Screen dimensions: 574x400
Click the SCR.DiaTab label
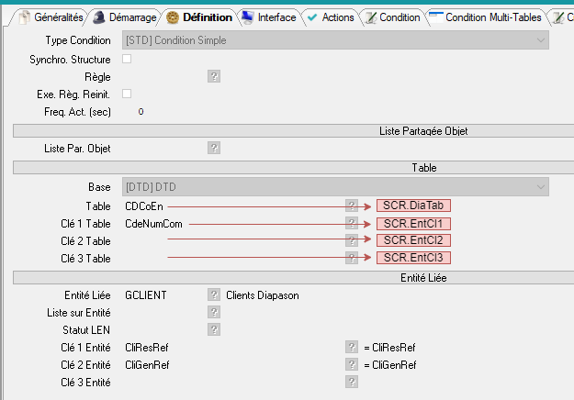click(x=413, y=206)
